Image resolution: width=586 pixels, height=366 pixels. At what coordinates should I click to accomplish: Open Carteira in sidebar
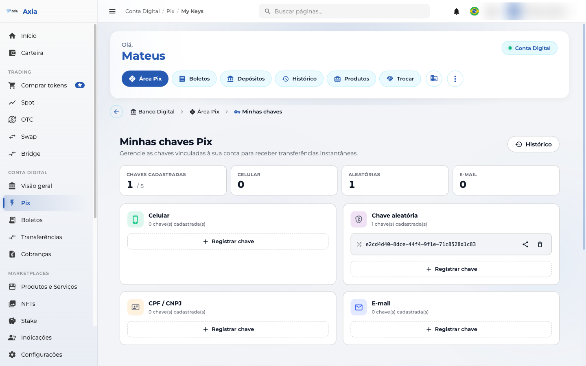click(x=46, y=53)
